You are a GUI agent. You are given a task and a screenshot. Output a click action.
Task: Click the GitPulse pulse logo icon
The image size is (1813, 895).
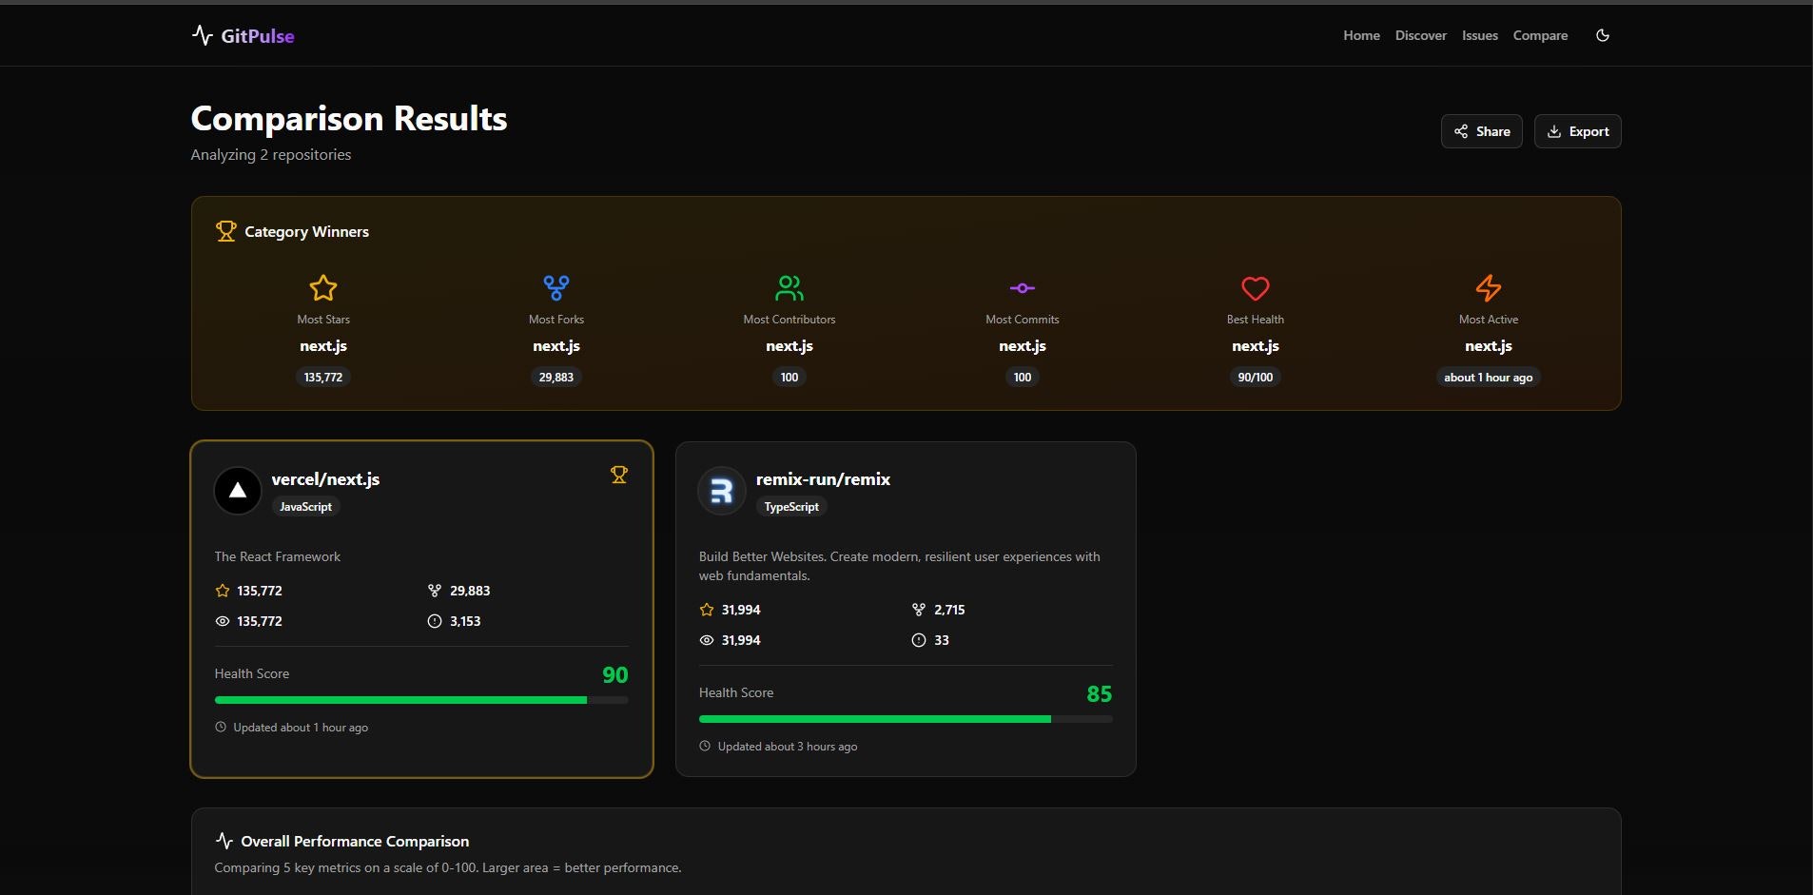click(x=202, y=35)
